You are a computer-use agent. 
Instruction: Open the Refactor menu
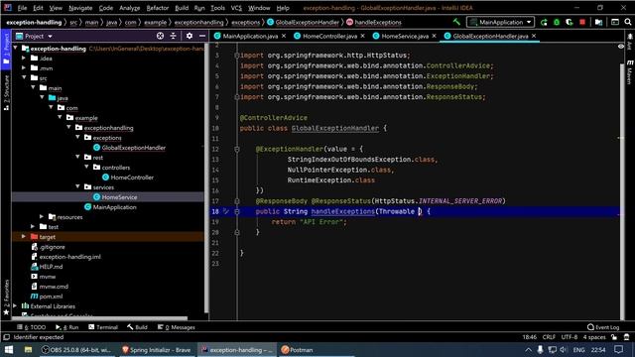coord(158,8)
